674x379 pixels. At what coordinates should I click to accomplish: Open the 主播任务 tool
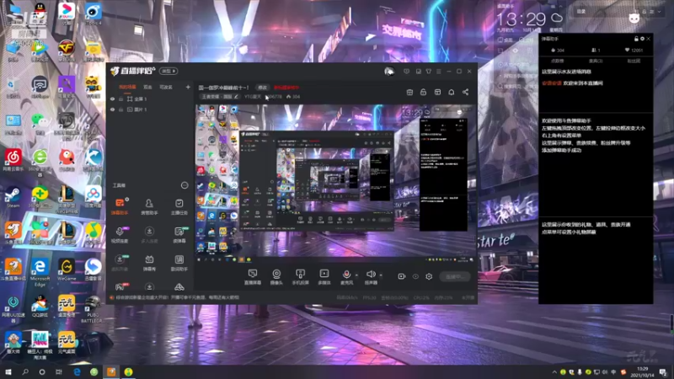[179, 206]
